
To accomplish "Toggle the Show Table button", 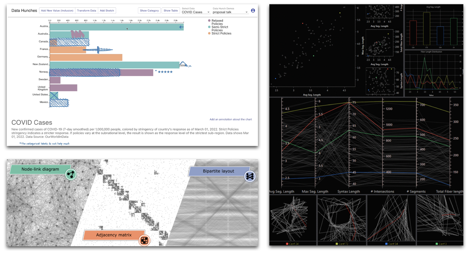I will pyautogui.click(x=170, y=11).
